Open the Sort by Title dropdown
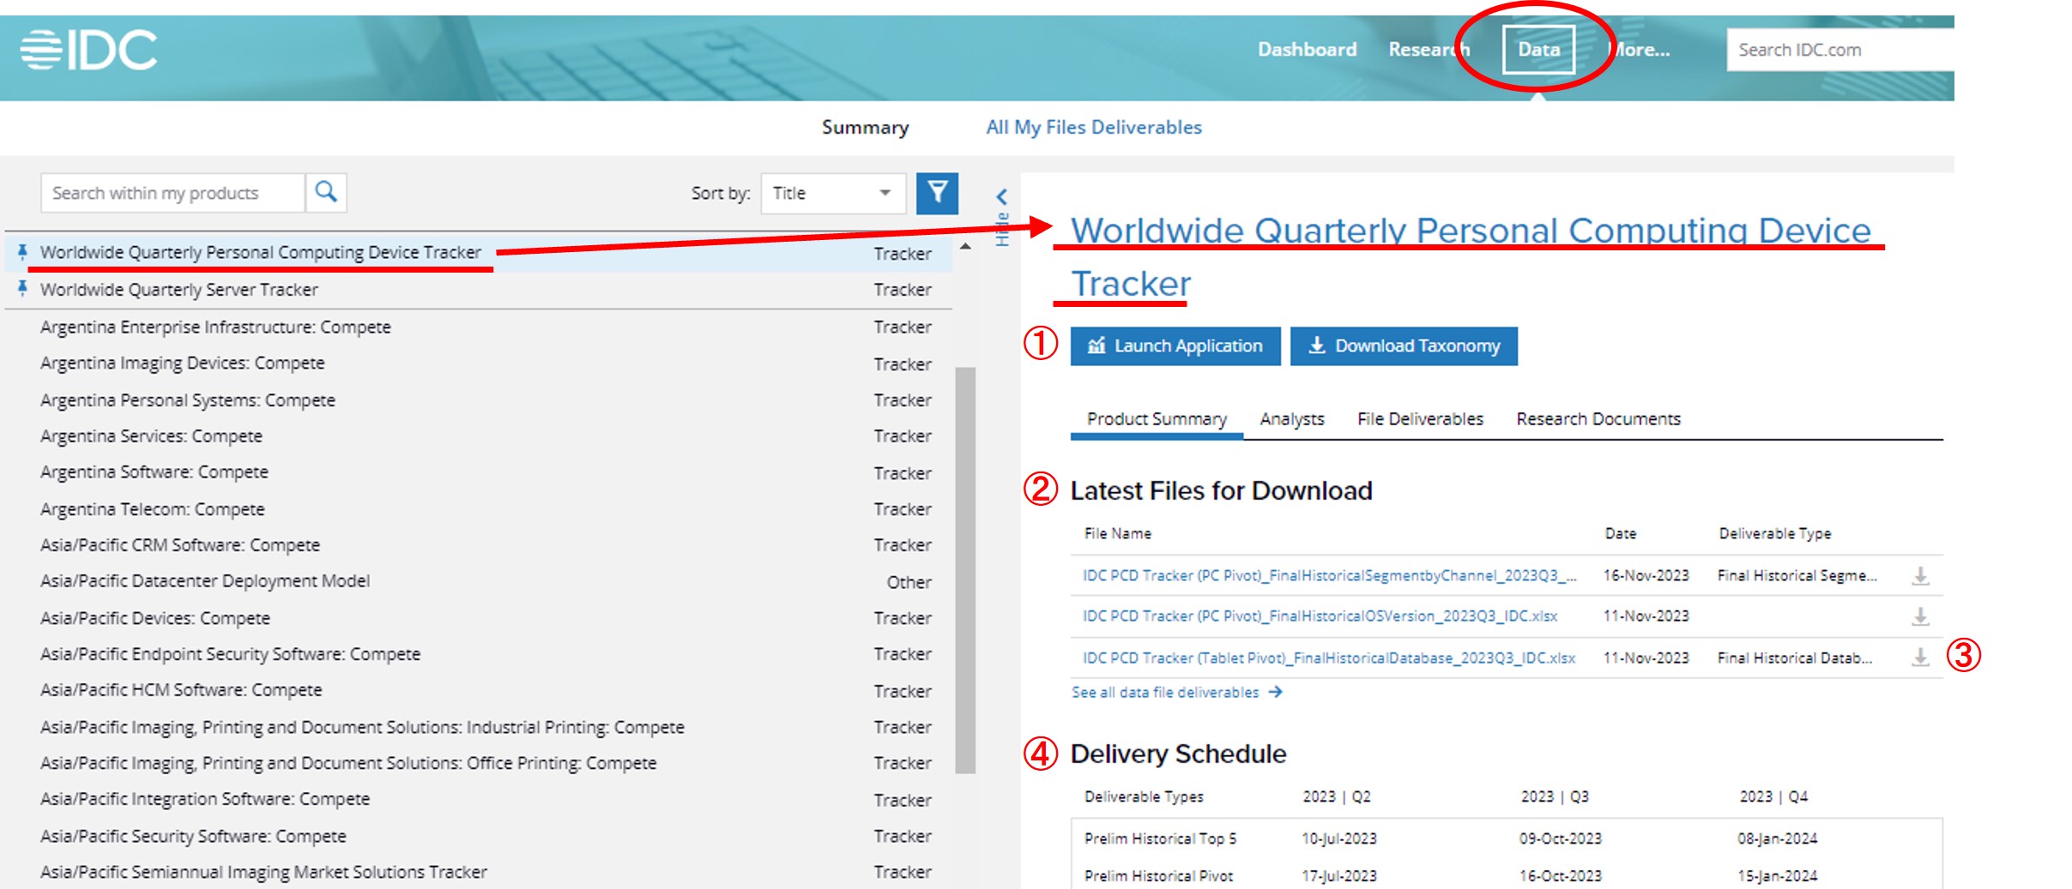The width and height of the screenshot is (2072, 889). 833,193
